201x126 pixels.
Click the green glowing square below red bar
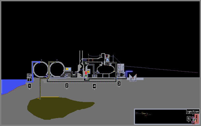tap(86, 76)
